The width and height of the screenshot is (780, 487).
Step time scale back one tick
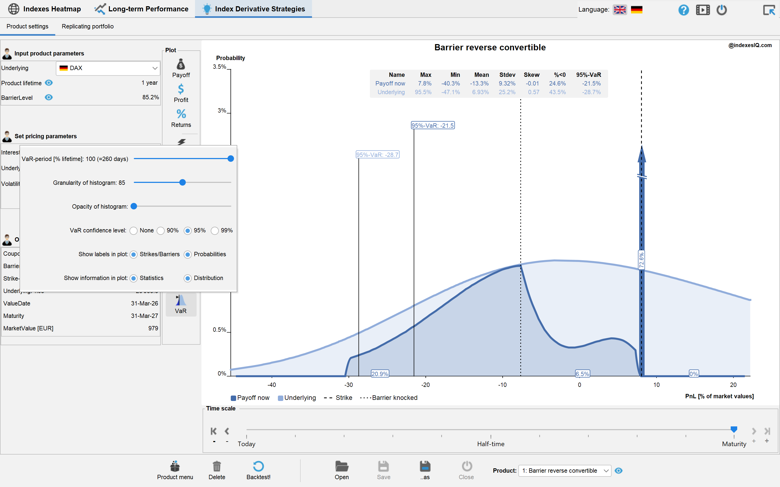point(227,431)
